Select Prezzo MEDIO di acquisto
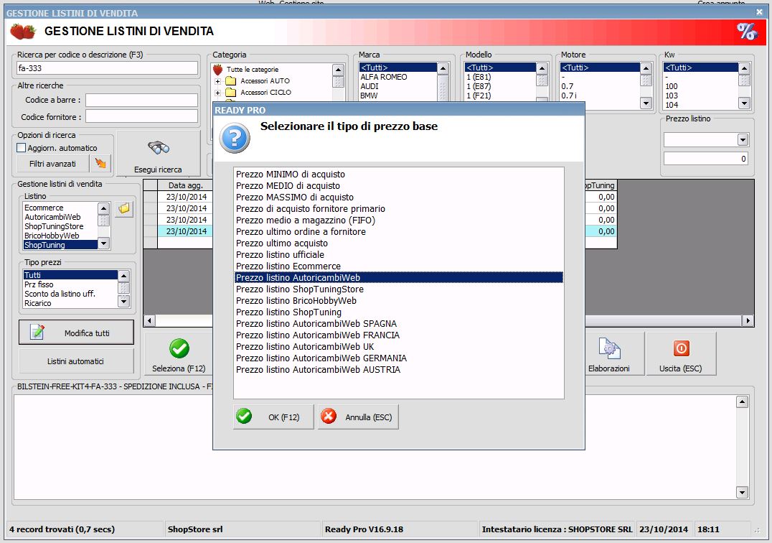772x543 pixels. tap(398, 186)
